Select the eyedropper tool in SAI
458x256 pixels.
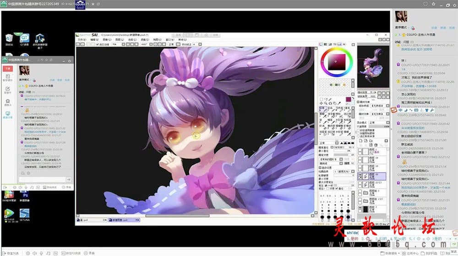click(x=339, y=103)
